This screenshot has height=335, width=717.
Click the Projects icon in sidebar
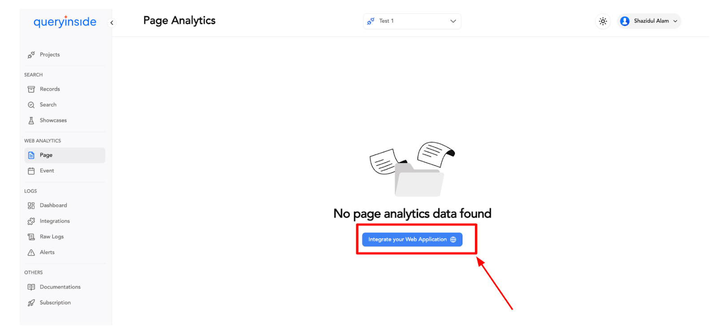click(31, 55)
